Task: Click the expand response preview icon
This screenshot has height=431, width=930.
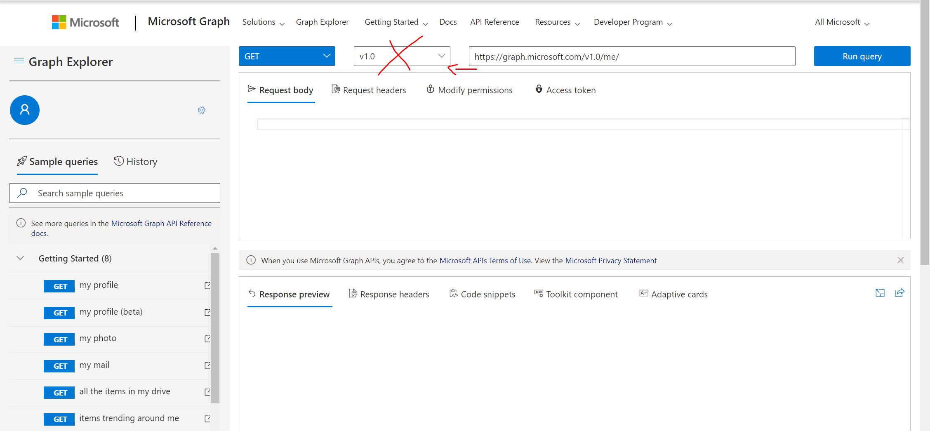Action: [x=880, y=293]
